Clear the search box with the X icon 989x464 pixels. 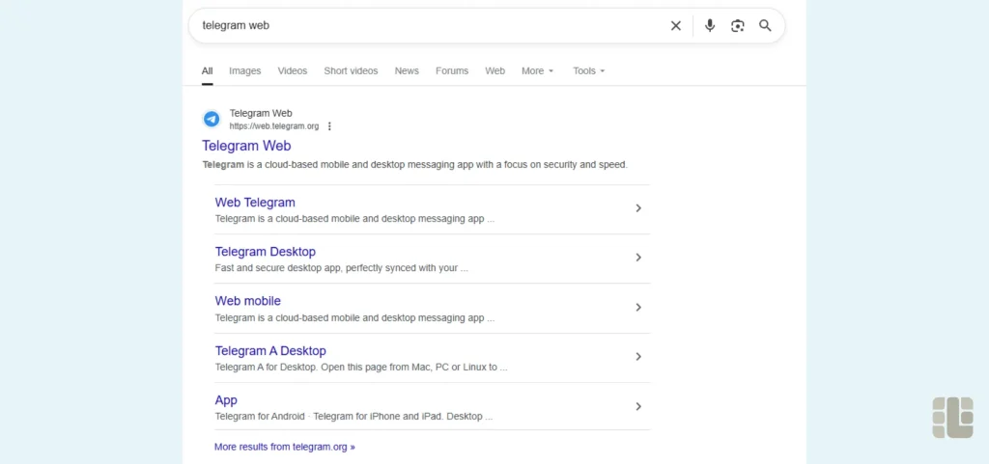[x=675, y=26]
